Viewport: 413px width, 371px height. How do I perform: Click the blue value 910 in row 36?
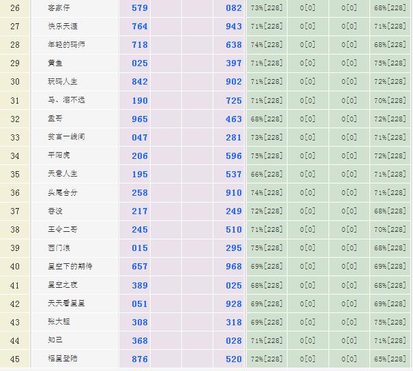pos(234,193)
